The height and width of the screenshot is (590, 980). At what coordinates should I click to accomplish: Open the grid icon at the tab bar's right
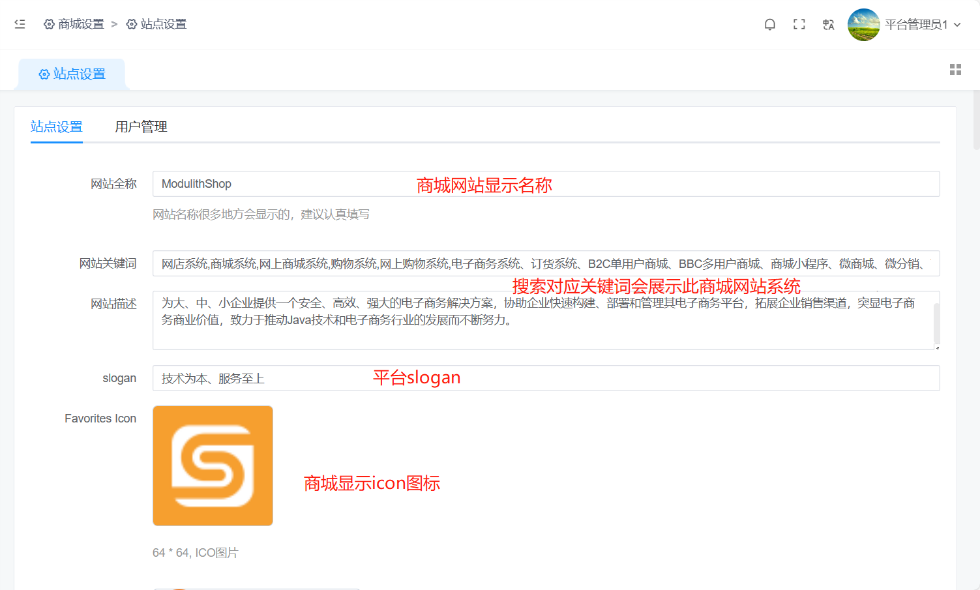coord(955,70)
